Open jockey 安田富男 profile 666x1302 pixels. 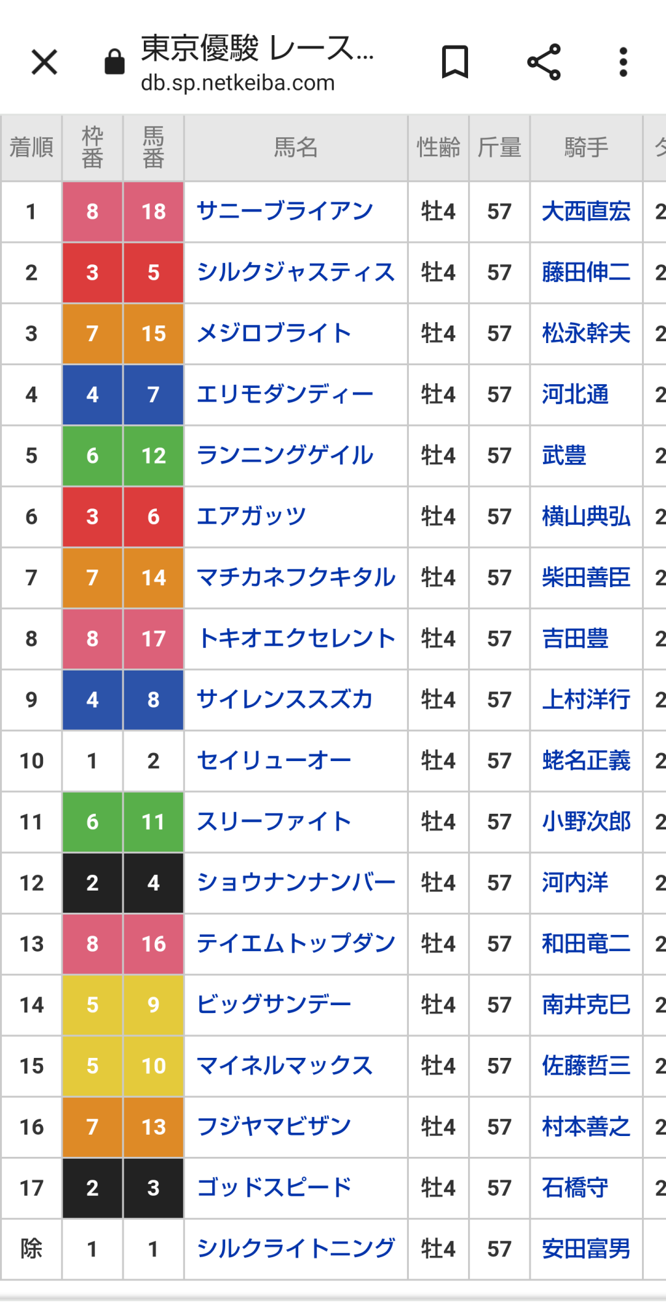pyautogui.click(x=586, y=1249)
